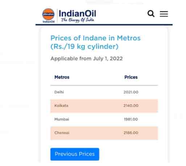186x166 pixels.
Task: Click Delhi price 2021.00
Action: (131, 92)
